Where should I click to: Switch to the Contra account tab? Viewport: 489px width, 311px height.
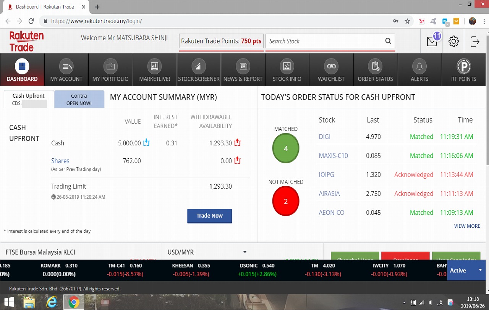point(79,99)
